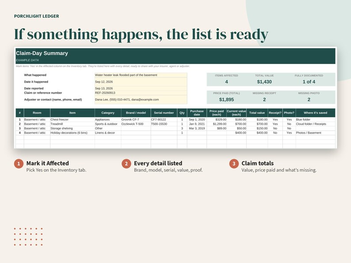This screenshot has width=351, height=263.
Task: Select the 'Purchase date' column header
Action: [197, 113]
